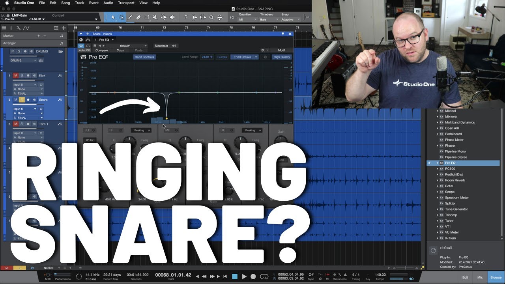Start recording with record button
The image size is (505, 284).
click(x=253, y=277)
